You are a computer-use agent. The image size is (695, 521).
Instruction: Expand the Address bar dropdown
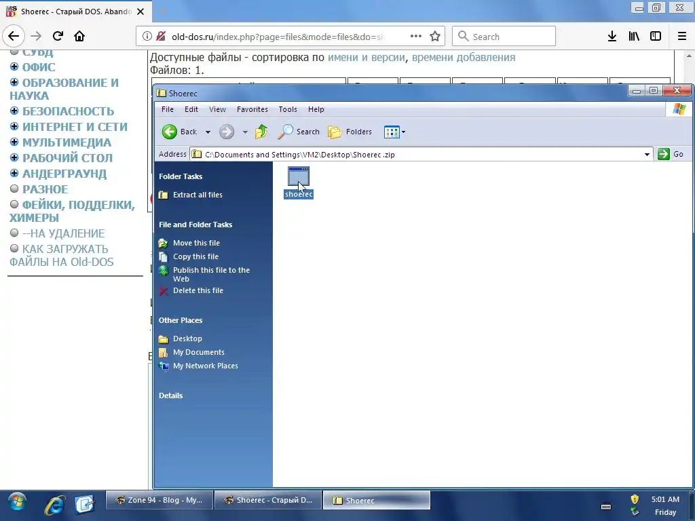pyautogui.click(x=647, y=154)
